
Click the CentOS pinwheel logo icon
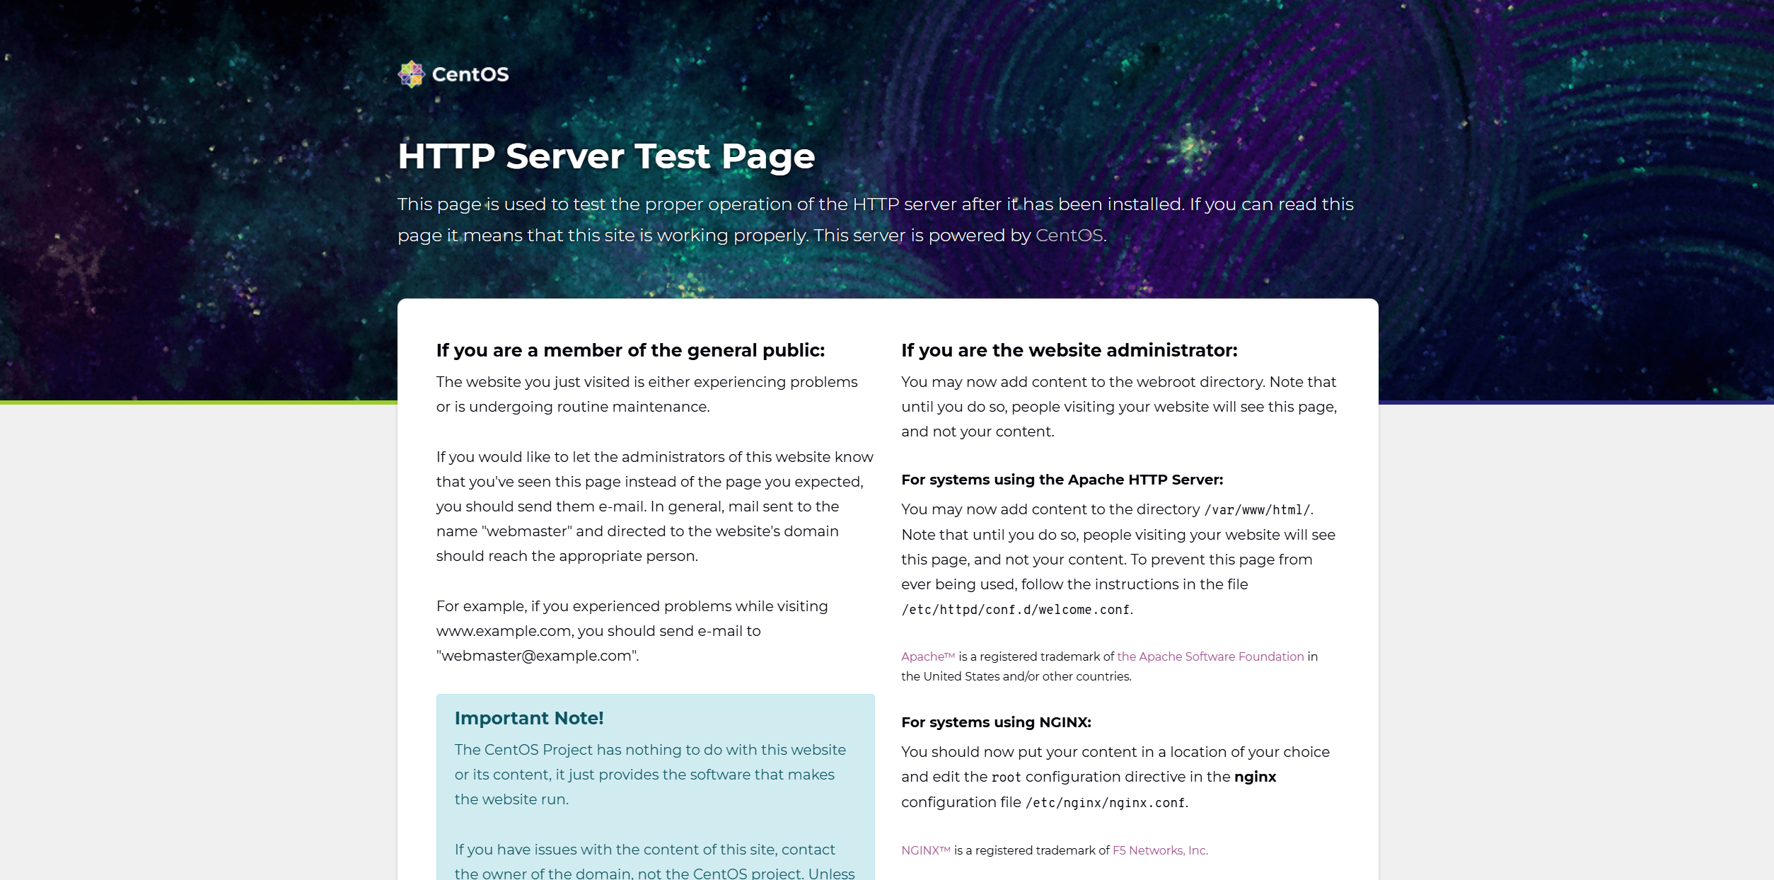(411, 74)
